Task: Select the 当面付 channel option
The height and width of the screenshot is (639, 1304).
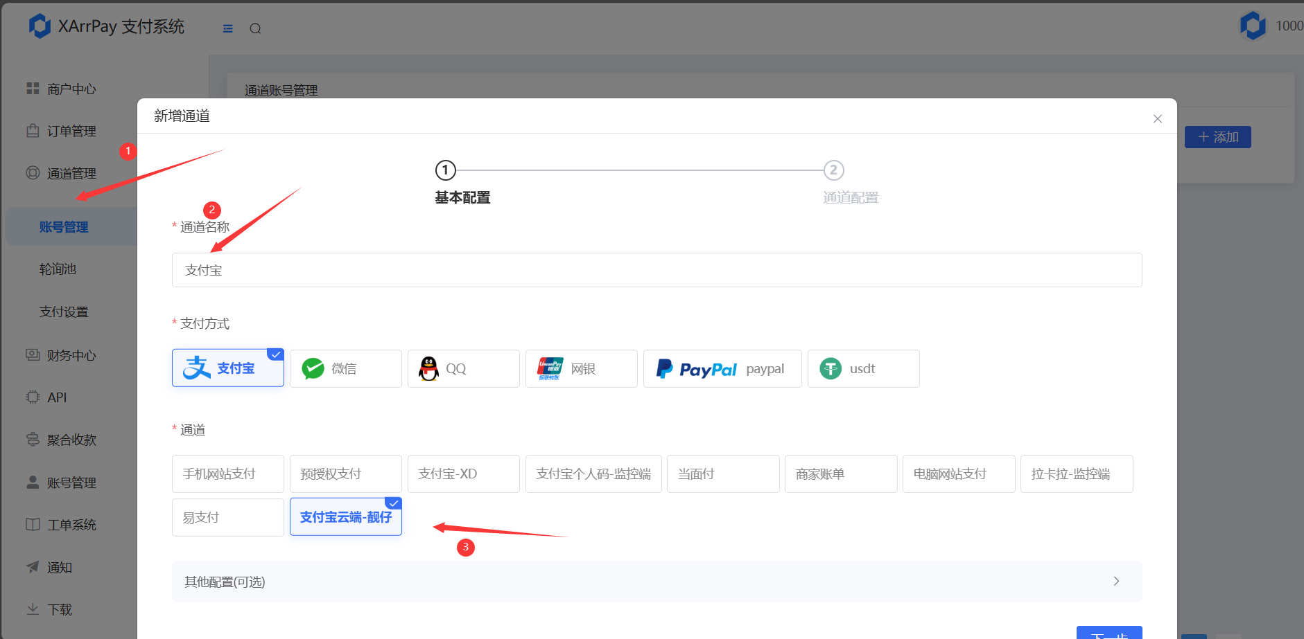Action: [x=723, y=474]
